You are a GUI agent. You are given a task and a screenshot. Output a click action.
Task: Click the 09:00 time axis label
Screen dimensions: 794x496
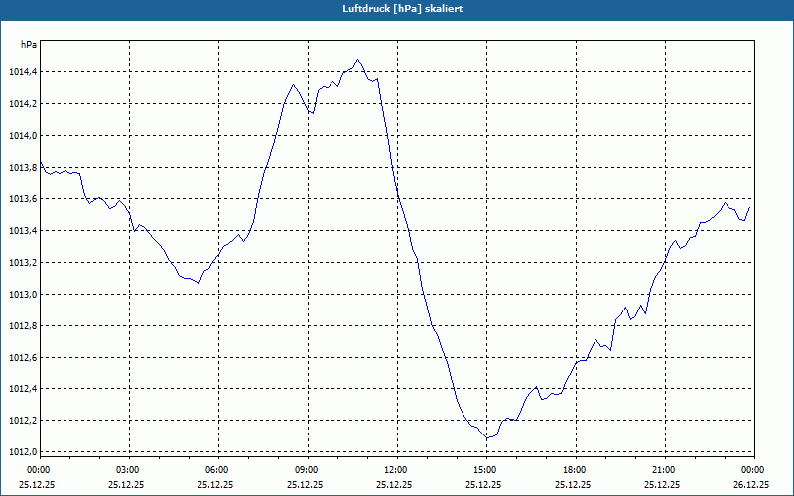click(308, 470)
